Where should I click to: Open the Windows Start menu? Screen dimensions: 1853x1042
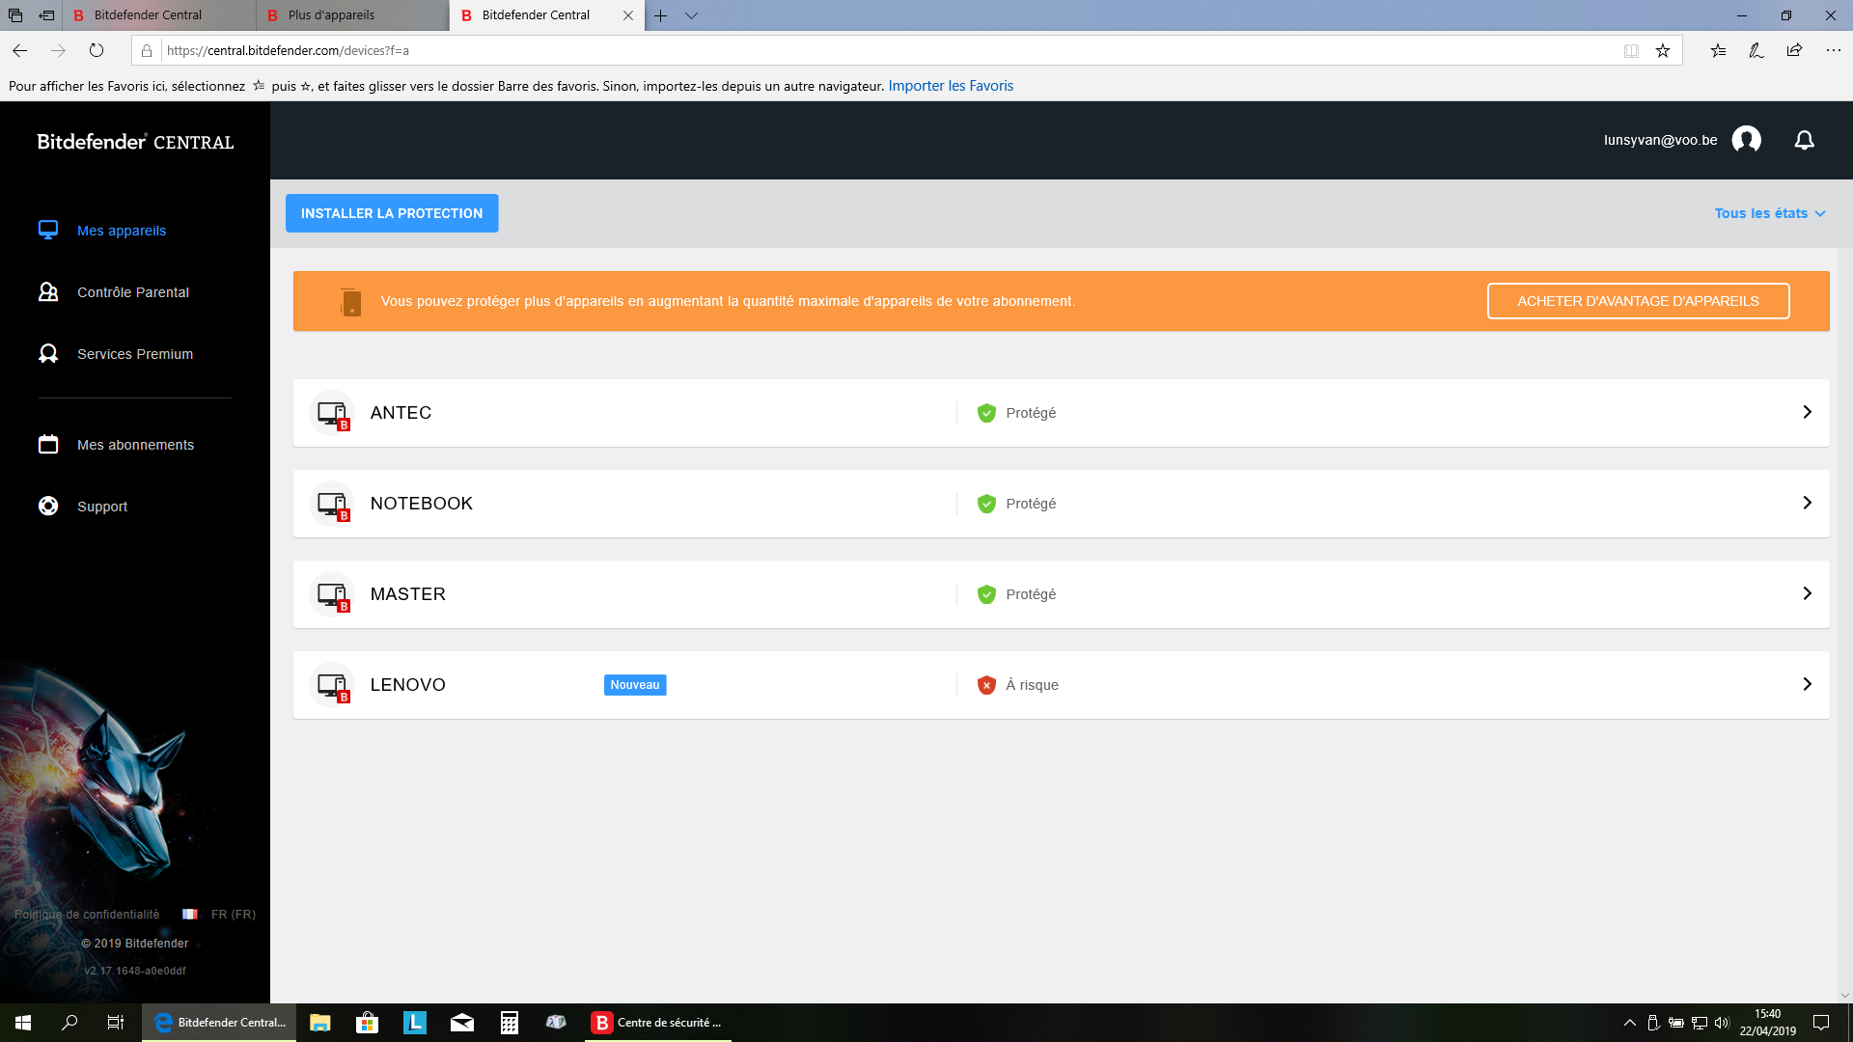(x=23, y=1023)
